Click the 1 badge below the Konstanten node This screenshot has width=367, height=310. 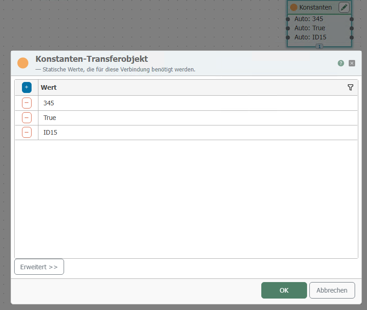[319, 47]
